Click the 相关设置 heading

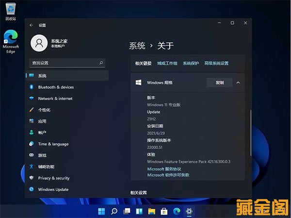[138, 193]
